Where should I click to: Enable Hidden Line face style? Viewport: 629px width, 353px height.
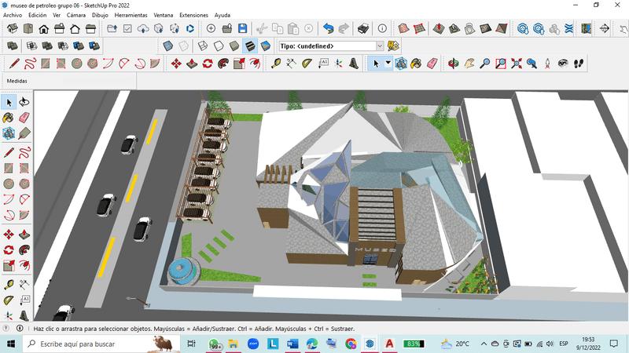(x=219, y=45)
